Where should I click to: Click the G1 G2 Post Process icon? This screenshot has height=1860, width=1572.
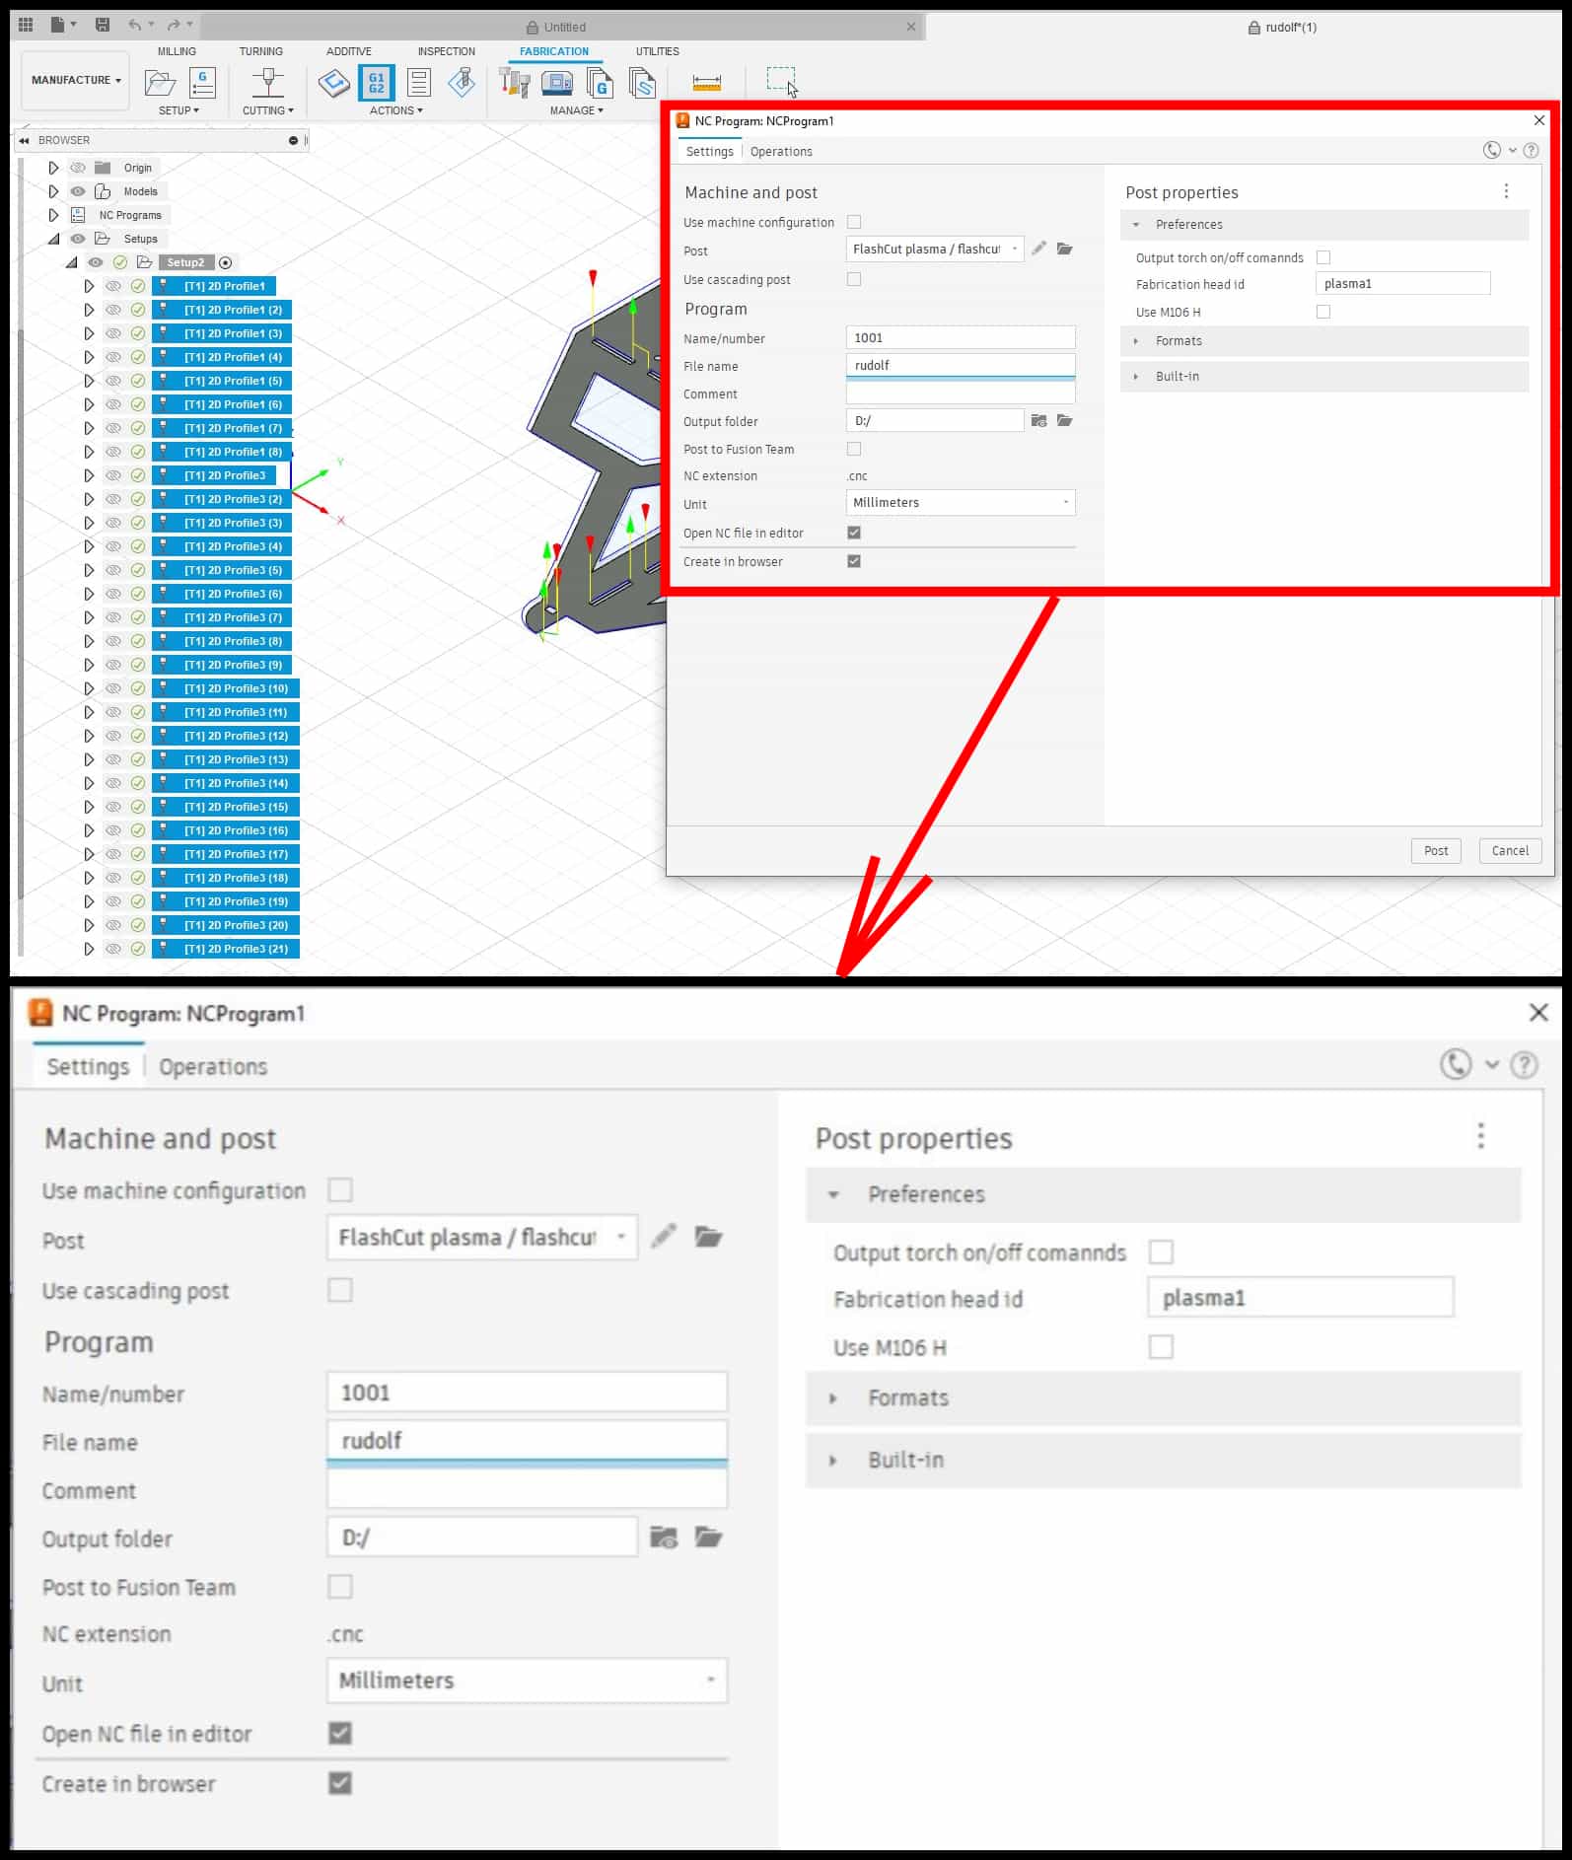[x=377, y=83]
